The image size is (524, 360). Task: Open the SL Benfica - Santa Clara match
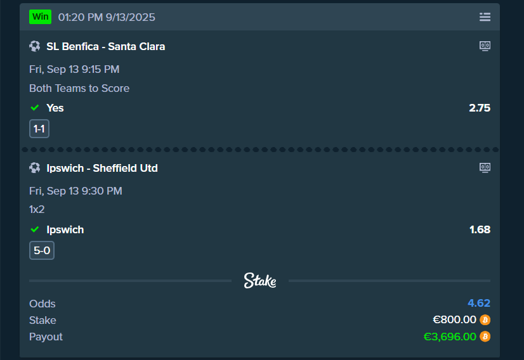[105, 46]
